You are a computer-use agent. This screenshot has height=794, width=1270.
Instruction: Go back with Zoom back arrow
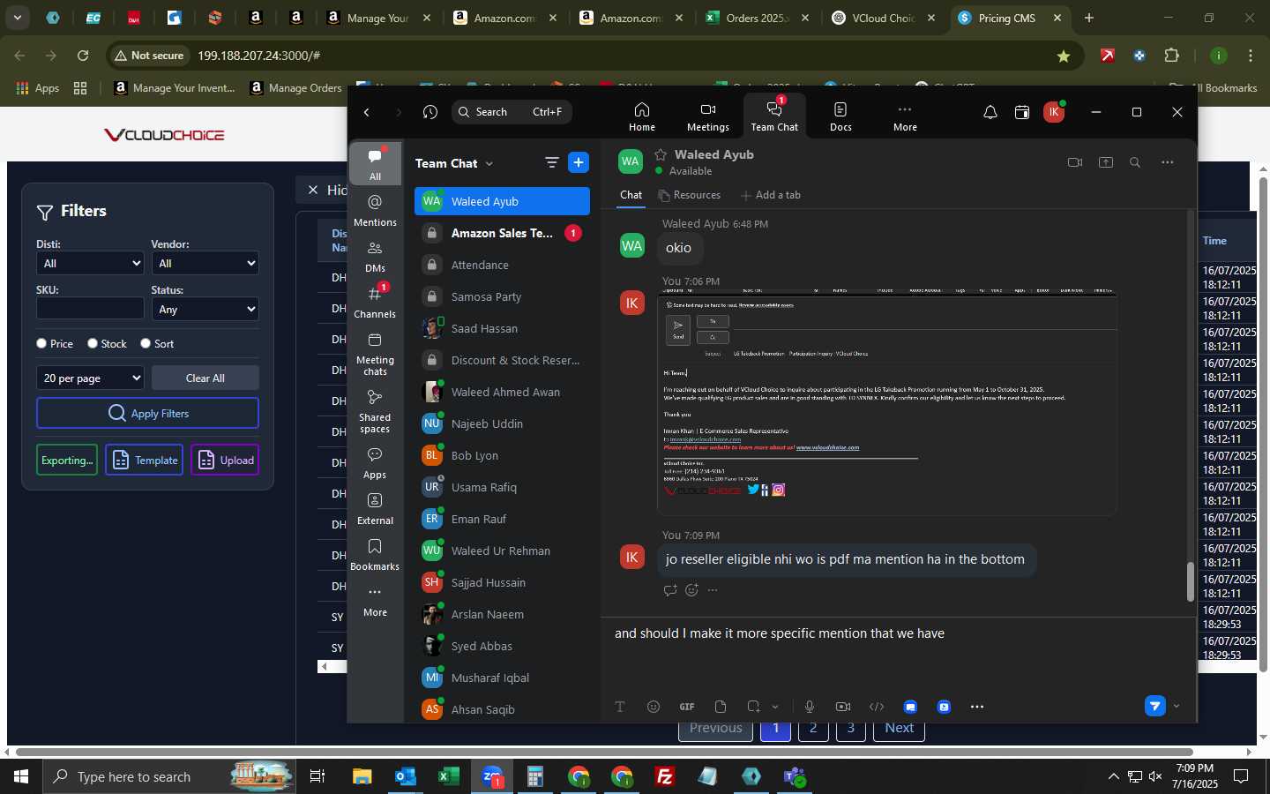[367, 112]
